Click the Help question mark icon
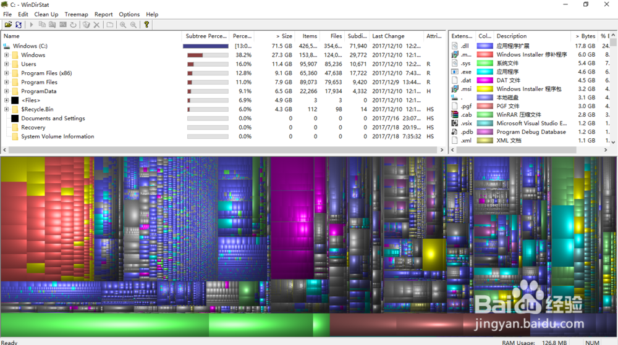 click(x=146, y=25)
